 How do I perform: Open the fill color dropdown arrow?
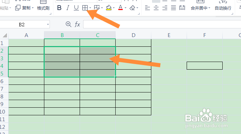click(x=114, y=8)
